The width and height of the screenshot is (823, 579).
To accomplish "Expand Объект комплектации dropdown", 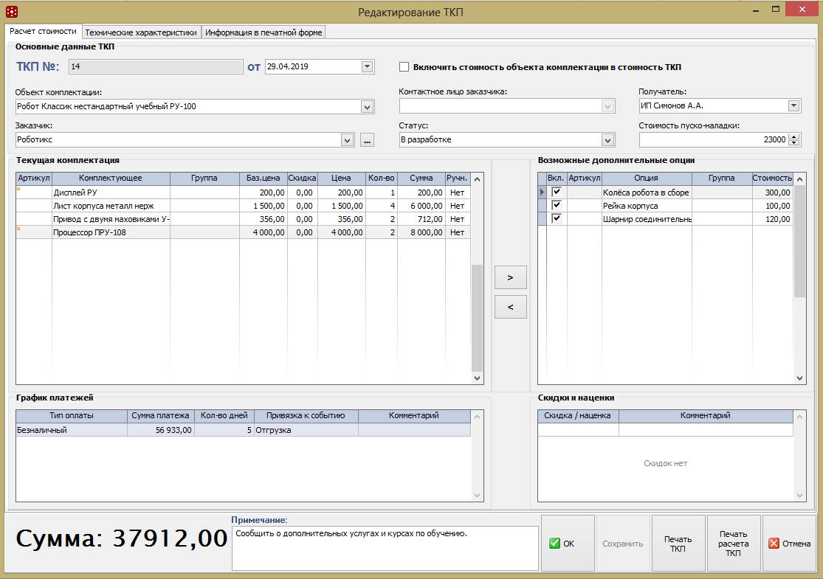I will coord(368,107).
